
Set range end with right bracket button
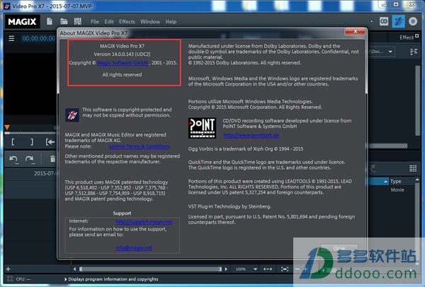point(32,142)
